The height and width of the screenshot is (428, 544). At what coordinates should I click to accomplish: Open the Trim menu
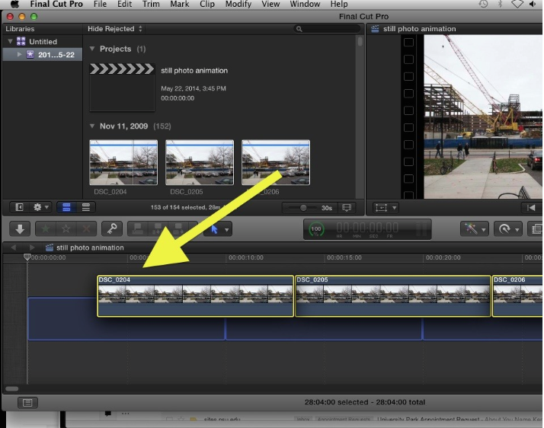(x=151, y=4)
